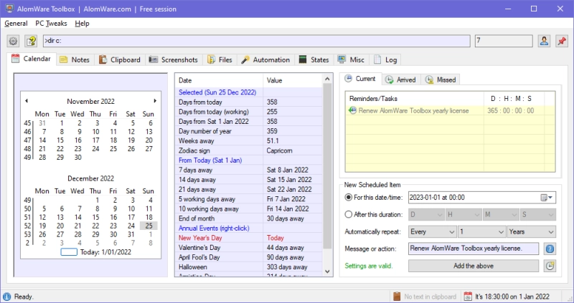Screen dimensions: 574x303
Task: Show the Missed reminders tab
Action: (x=441, y=80)
